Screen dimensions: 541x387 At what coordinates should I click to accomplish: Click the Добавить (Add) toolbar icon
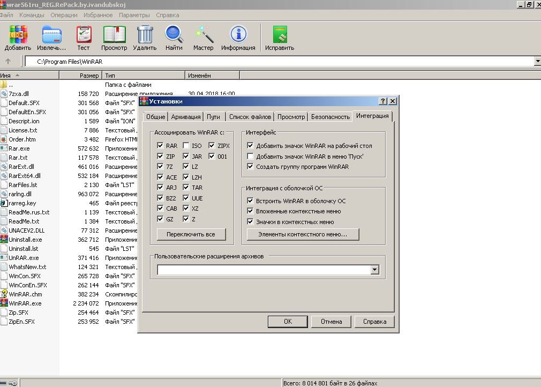pos(18,34)
